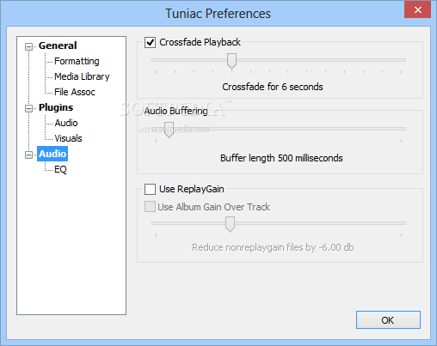Click the highlighted Audio category
437x346 pixels.
pyautogui.click(x=52, y=154)
